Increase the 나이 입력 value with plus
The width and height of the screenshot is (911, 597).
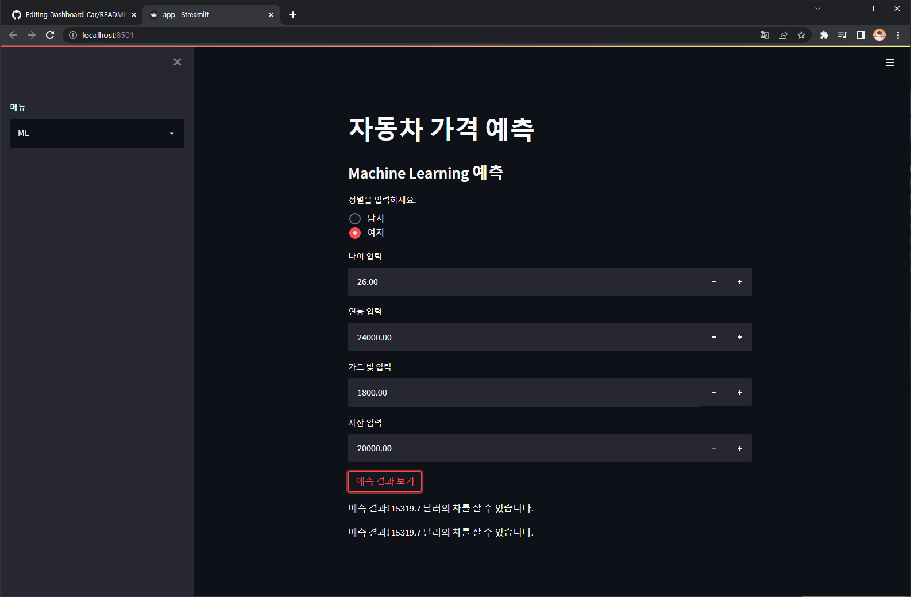click(x=740, y=282)
